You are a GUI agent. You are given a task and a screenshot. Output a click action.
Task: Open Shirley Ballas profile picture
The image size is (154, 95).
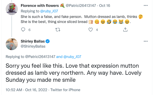(x=12, y=44)
